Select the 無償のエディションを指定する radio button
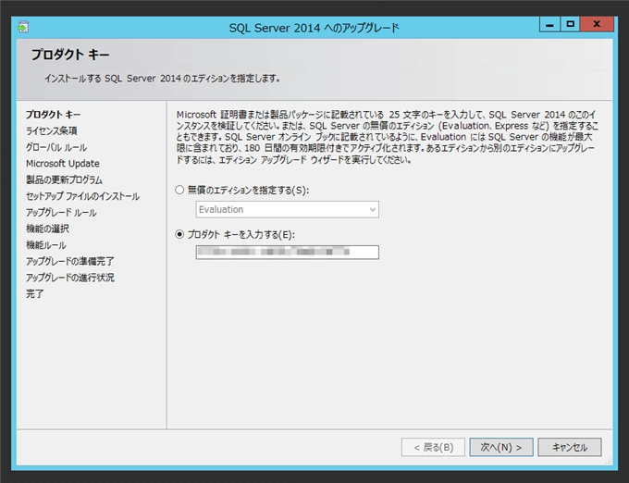 point(179,190)
